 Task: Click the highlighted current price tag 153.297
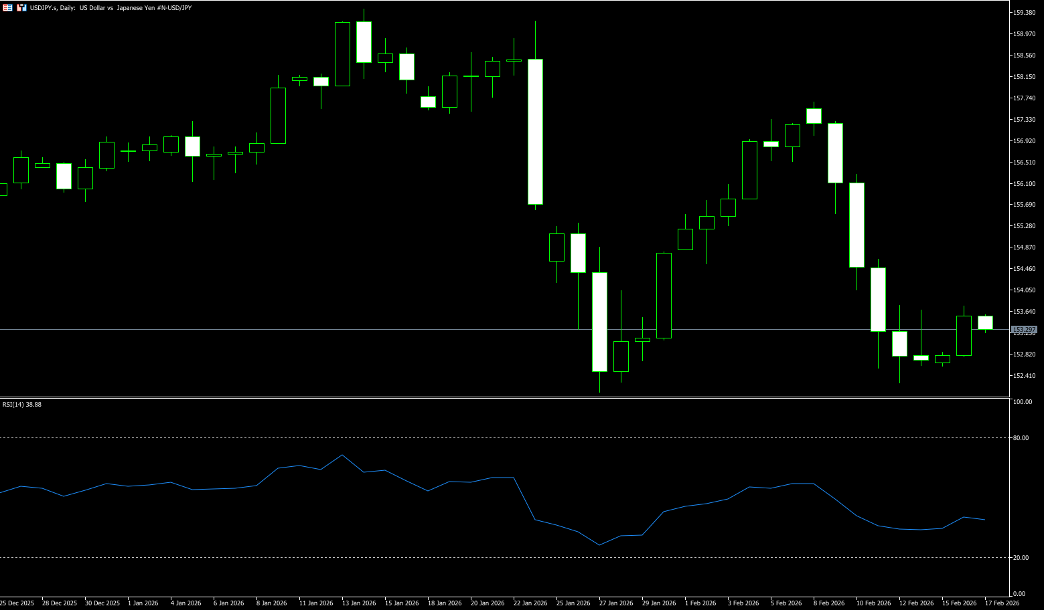point(1024,330)
